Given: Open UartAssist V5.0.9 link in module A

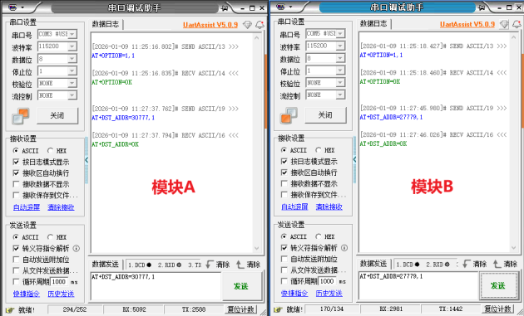Looking at the screenshot, I should (210, 25).
